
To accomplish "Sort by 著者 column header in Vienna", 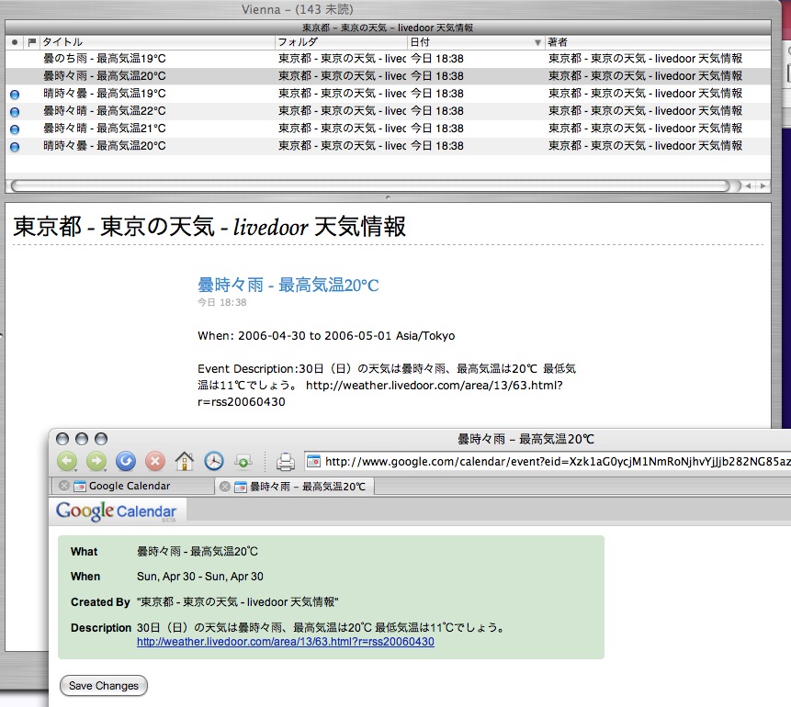I will (x=658, y=42).
